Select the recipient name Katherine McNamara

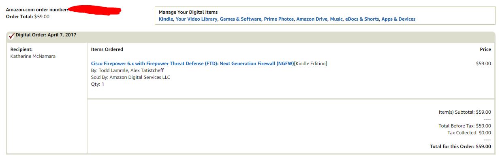pyautogui.click(x=33, y=56)
